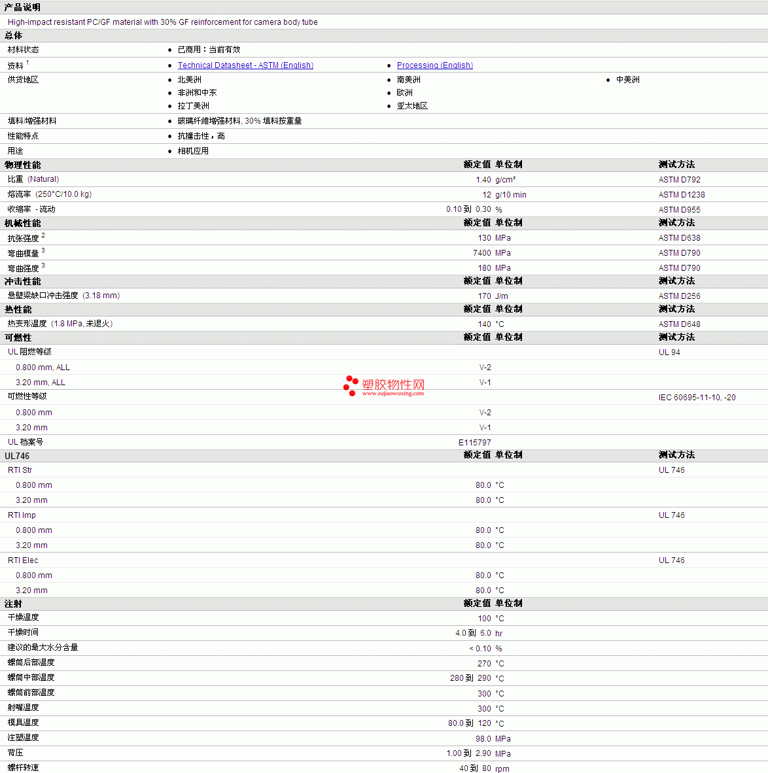This screenshot has width=768, height=773.
Task: Click the ASTM D792 test method cell
Action: (x=679, y=180)
